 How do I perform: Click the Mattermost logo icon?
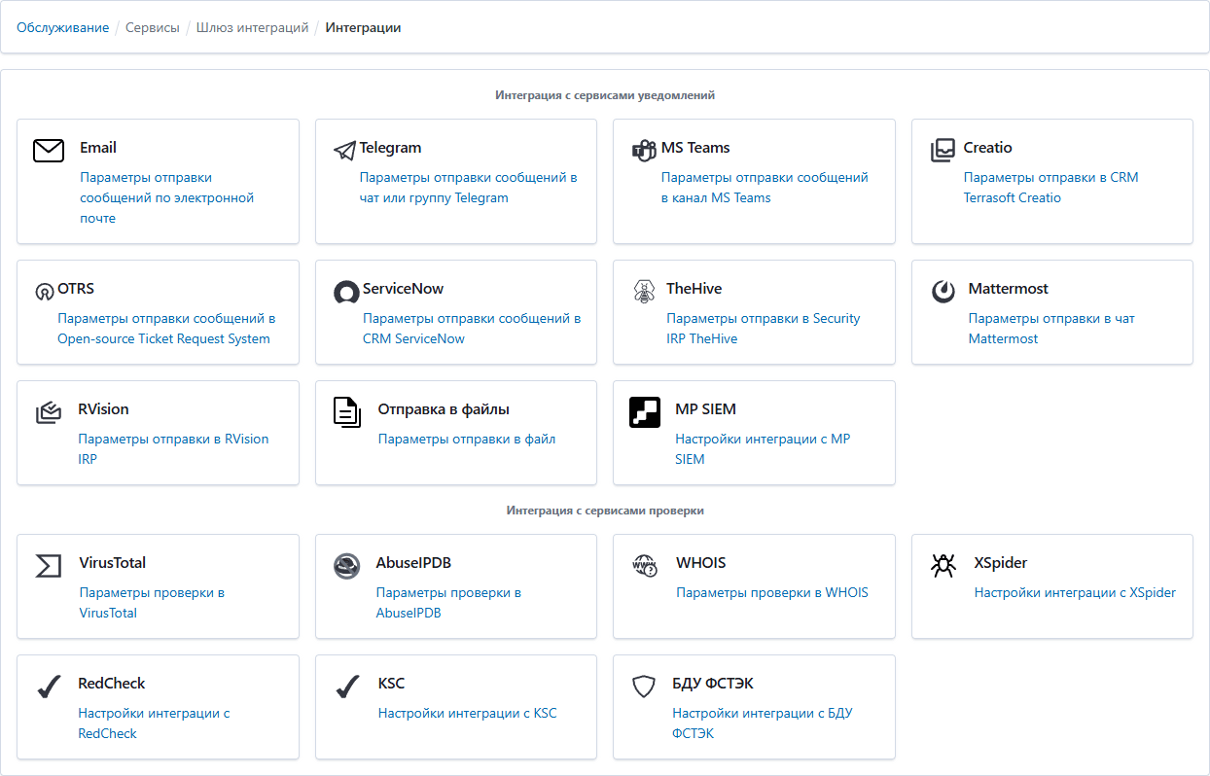943,291
